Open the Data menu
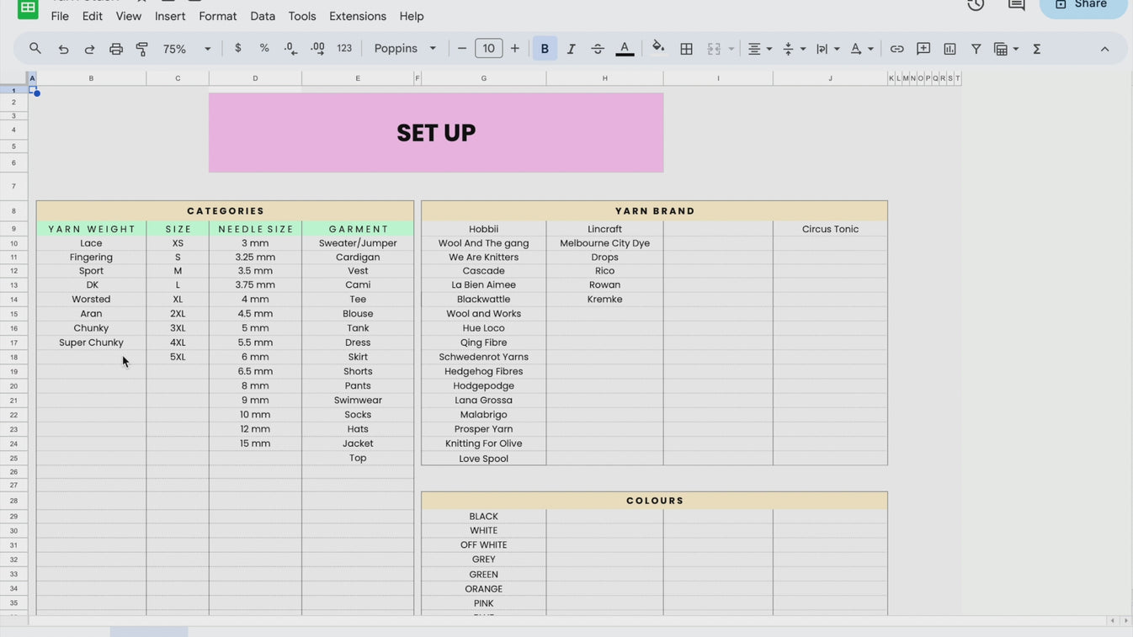Viewport: 1133px width, 637px height. tap(262, 16)
